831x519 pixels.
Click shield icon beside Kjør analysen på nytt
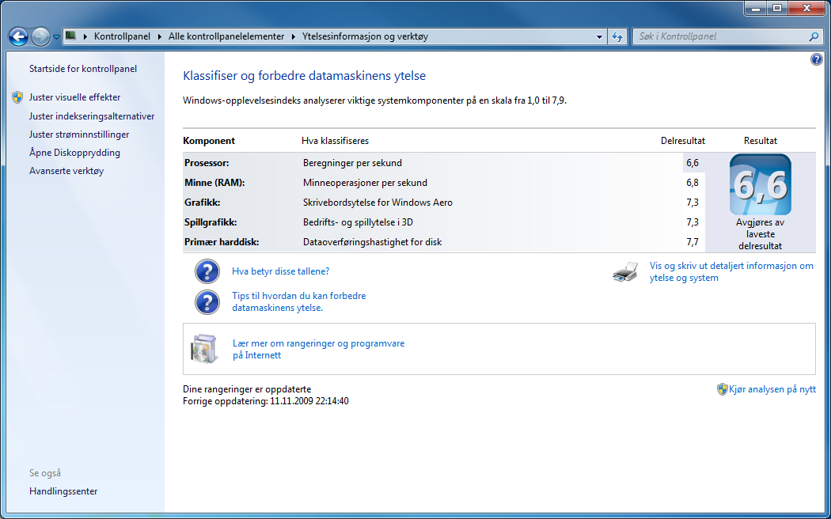(x=722, y=389)
